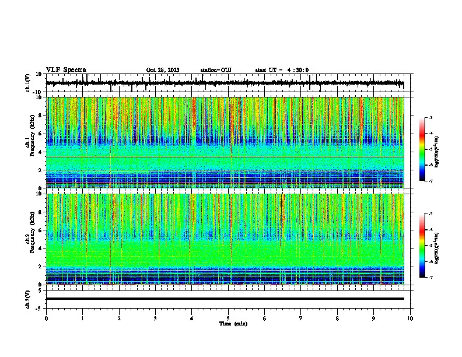Click time axis tick label "4"
Screen dimensions: 462x357
click(192, 318)
